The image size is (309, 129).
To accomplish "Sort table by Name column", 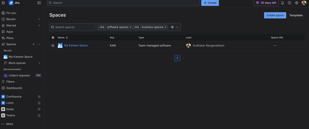I will point(63,37).
